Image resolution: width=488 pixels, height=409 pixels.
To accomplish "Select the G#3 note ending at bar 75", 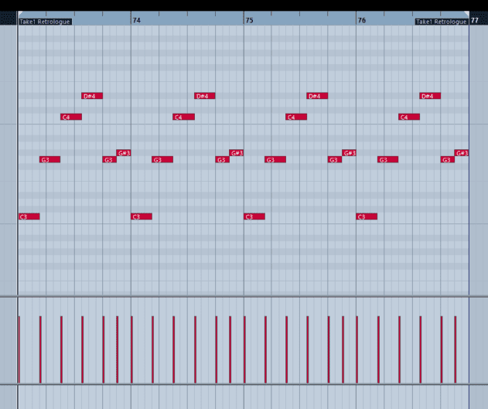I will [237, 153].
